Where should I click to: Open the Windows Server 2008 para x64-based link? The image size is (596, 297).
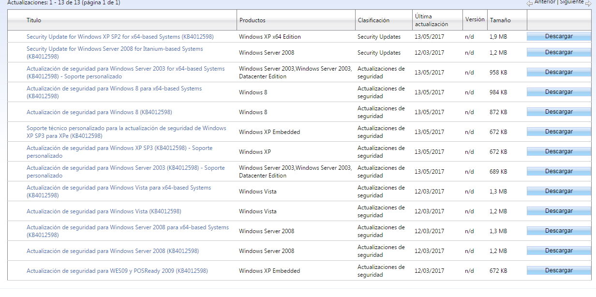(x=127, y=227)
